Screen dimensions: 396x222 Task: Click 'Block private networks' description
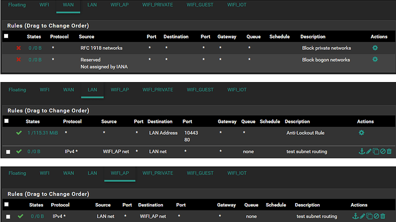[327, 48]
